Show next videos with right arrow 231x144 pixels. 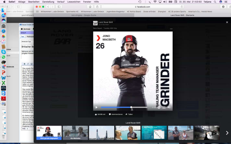pyautogui.click(x=227, y=133)
